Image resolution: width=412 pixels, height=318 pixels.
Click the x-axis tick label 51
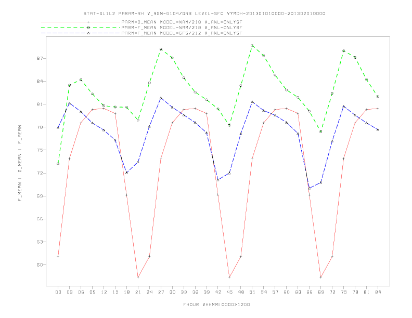click(x=252, y=292)
